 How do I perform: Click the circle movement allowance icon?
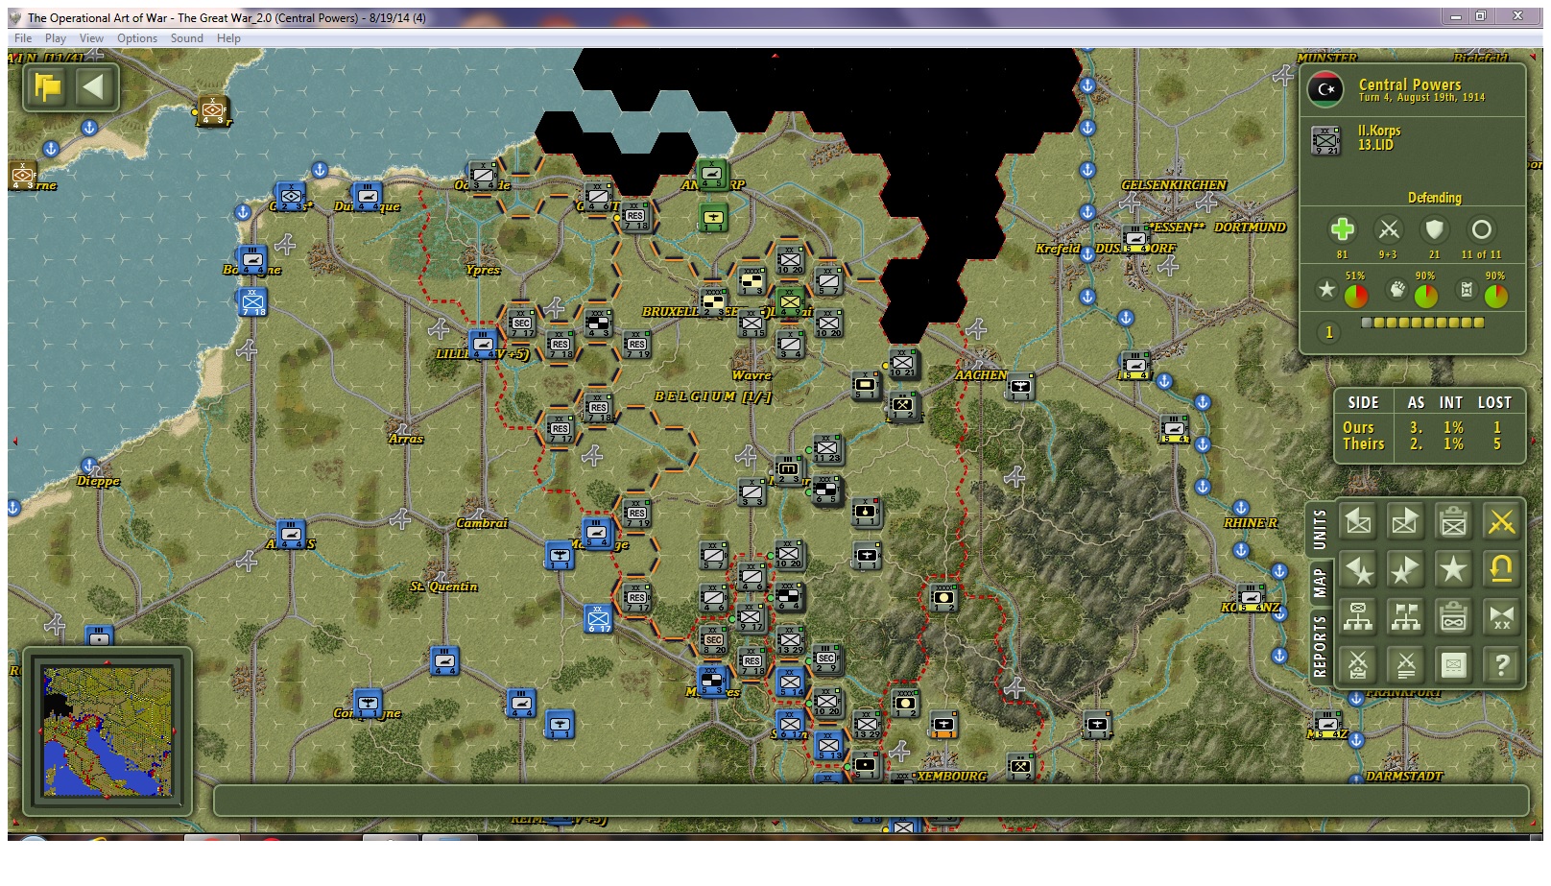pyautogui.click(x=1481, y=229)
